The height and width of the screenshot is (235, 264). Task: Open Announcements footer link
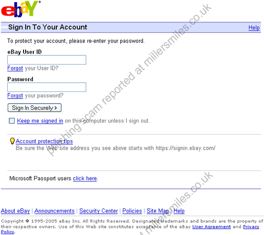coord(55,211)
